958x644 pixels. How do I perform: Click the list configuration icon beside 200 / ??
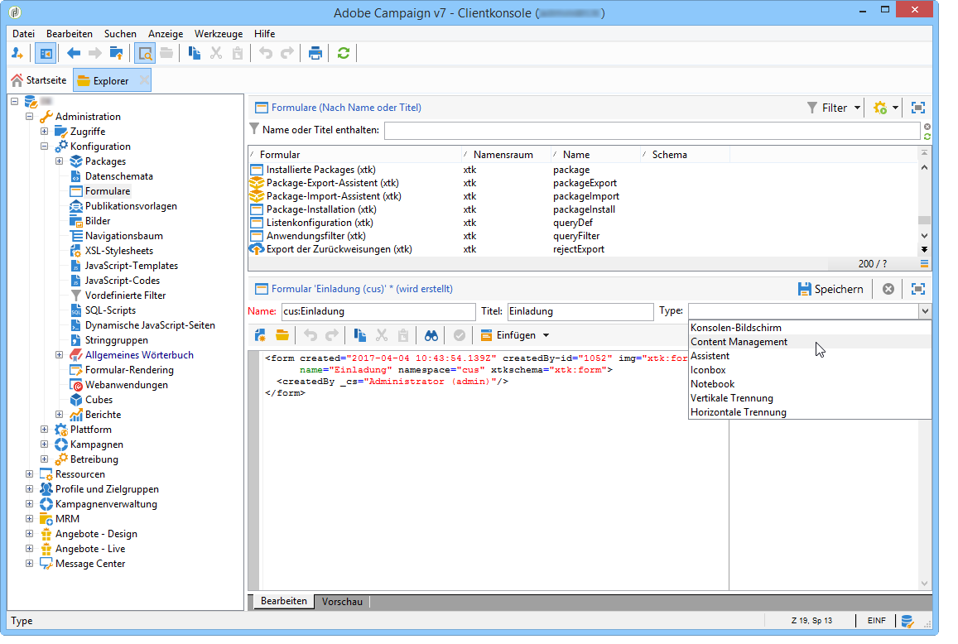click(924, 264)
